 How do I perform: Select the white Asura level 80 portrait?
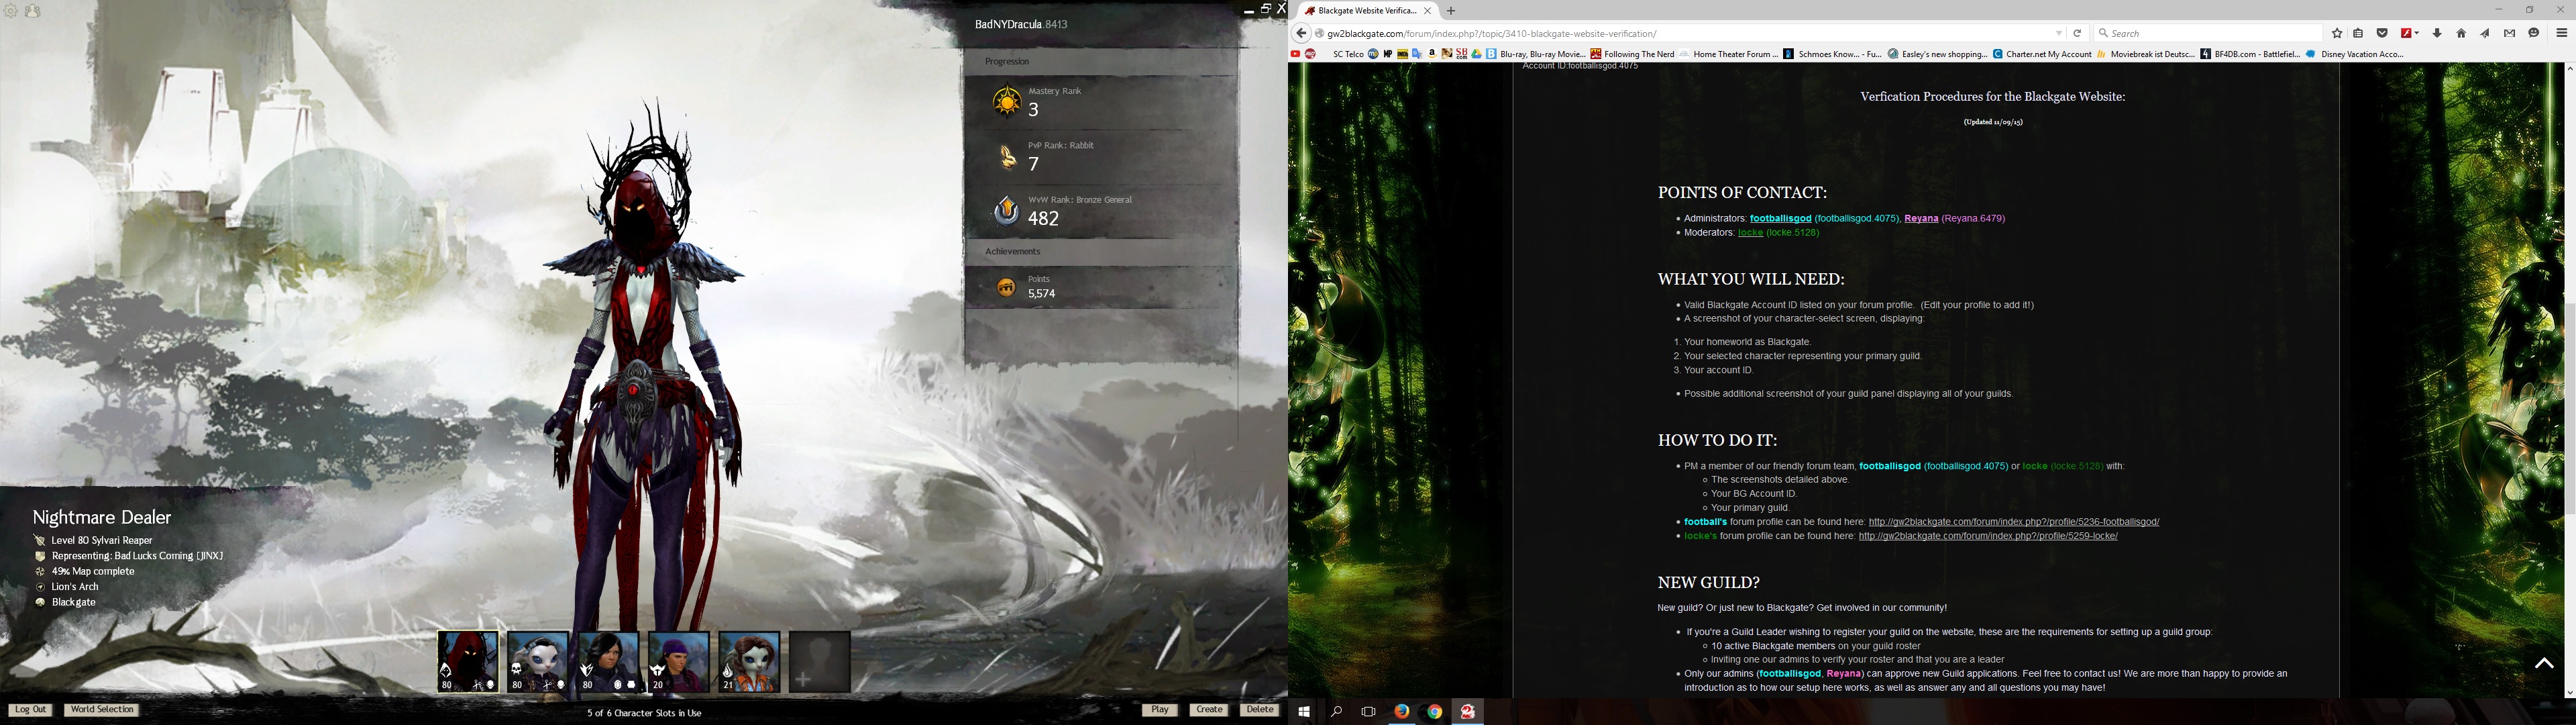coord(538,662)
